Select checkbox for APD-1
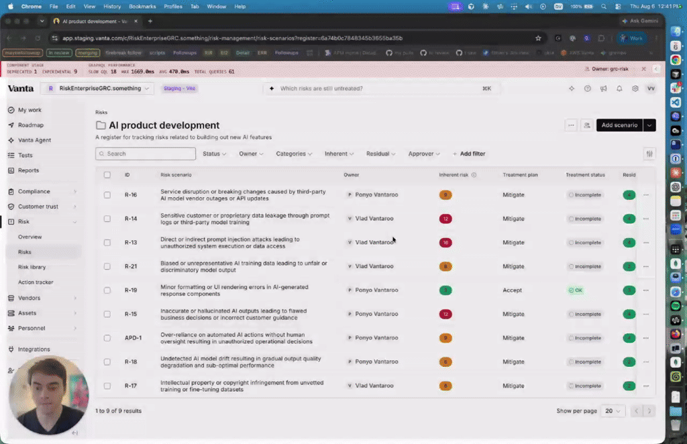687x444 pixels. tap(107, 338)
